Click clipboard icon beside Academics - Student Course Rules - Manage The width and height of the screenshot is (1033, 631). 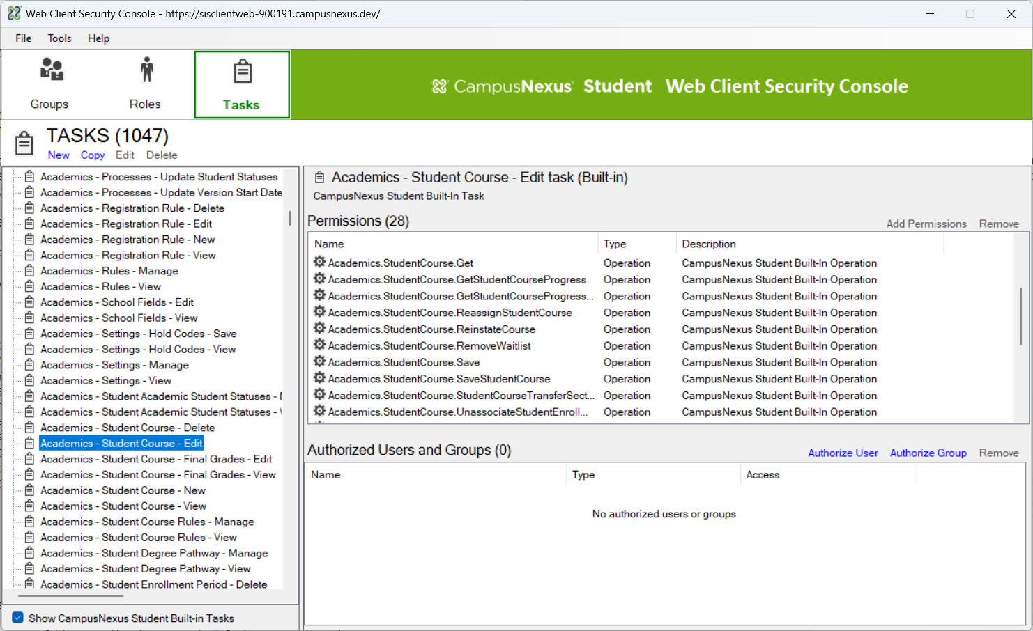click(29, 522)
